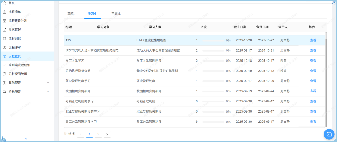
Task: Click the progress bar in 员工关系学习 row
Action: point(213,61)
